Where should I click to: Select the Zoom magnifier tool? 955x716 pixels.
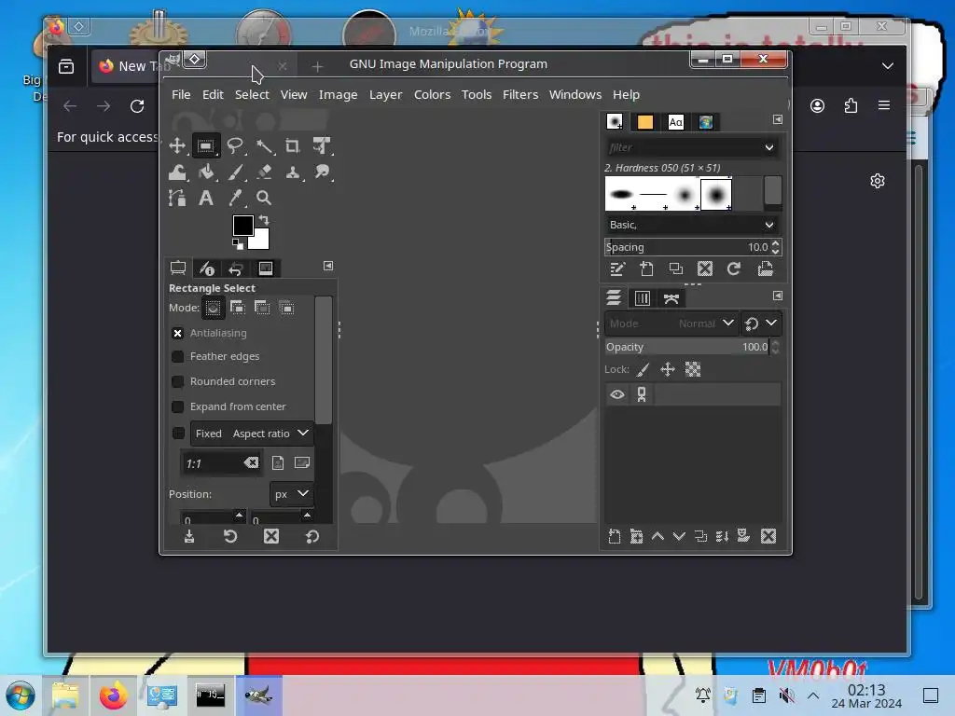(x=264, y=198)
